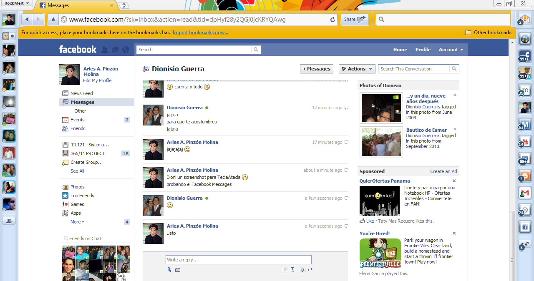Dismiss the Bautizo de Esmer photo suggestion
The image size is (534, 281).
click(455, 129)
